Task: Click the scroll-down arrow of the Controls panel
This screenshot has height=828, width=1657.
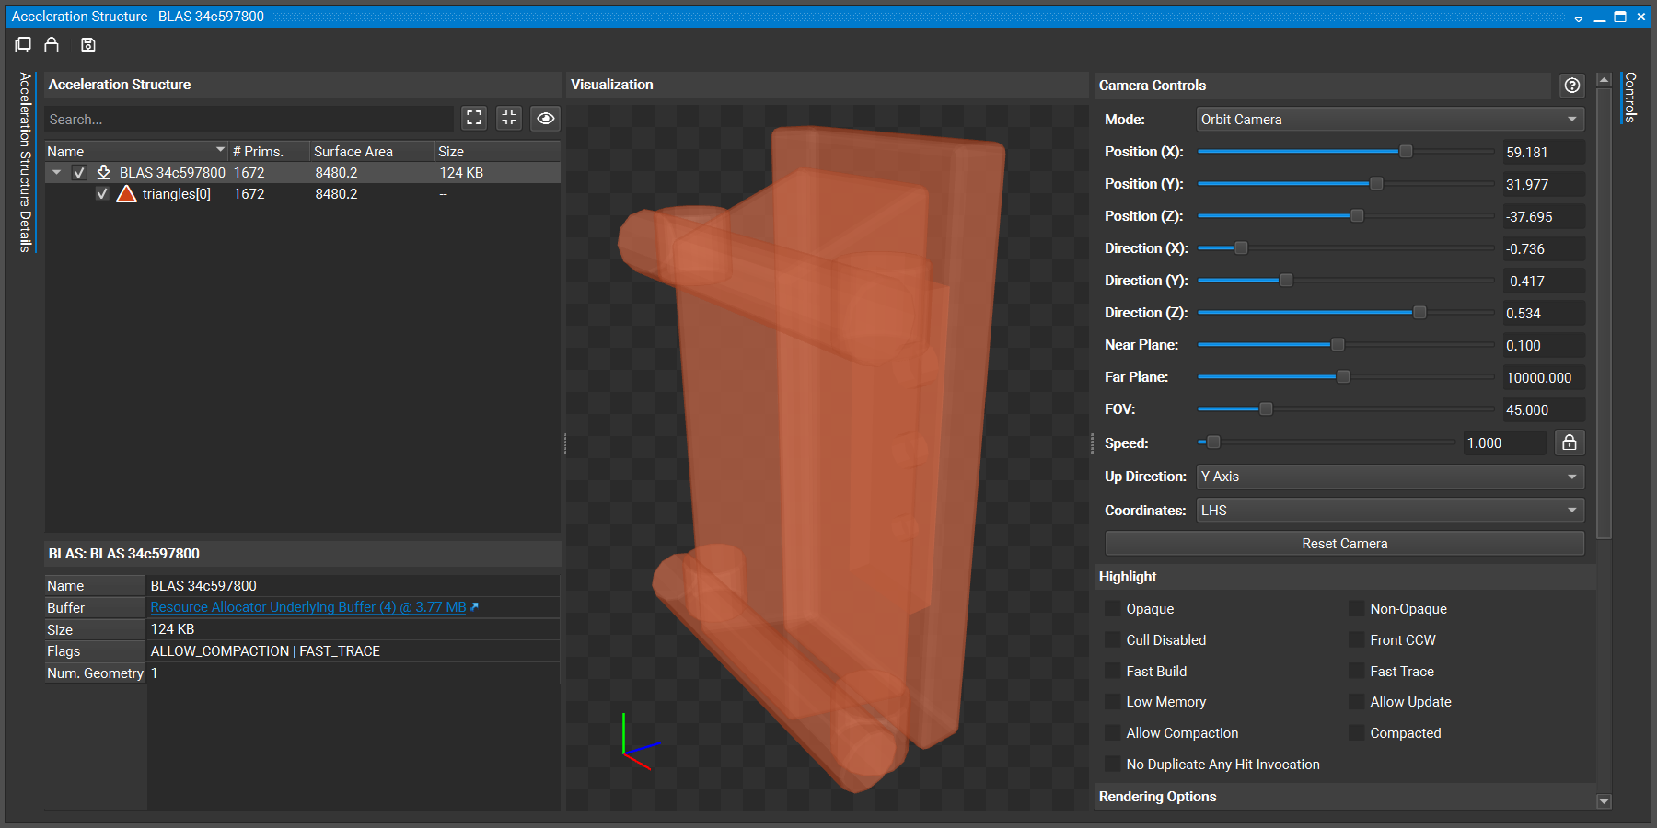Action: tap(1604, 801)
